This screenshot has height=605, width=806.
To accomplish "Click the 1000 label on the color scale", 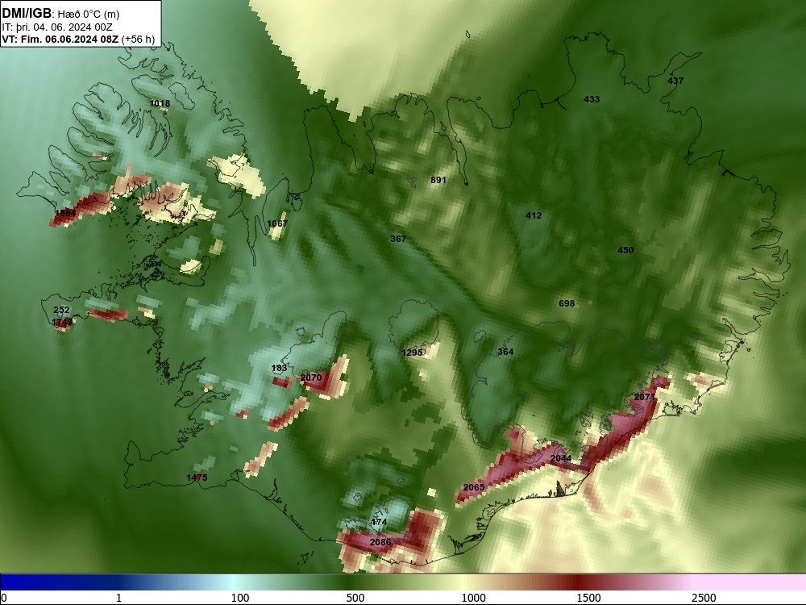I will (473, 598).
